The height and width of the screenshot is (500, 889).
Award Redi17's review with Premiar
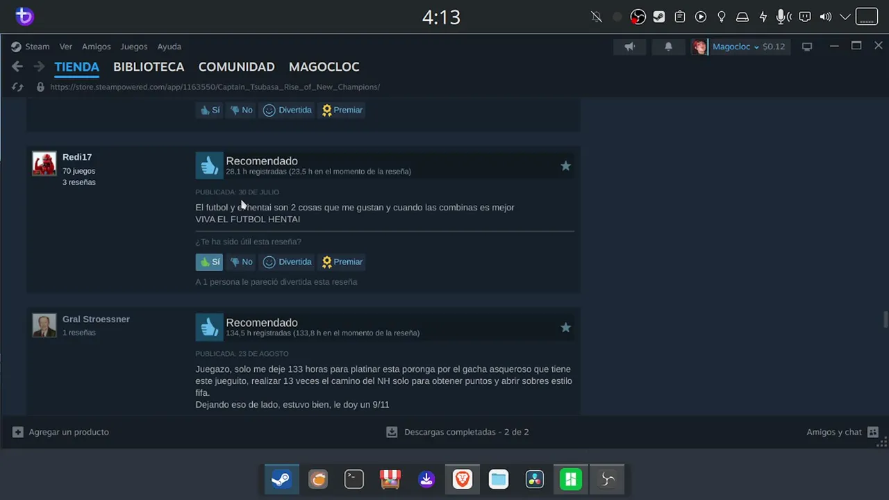(x=342, y=262)
